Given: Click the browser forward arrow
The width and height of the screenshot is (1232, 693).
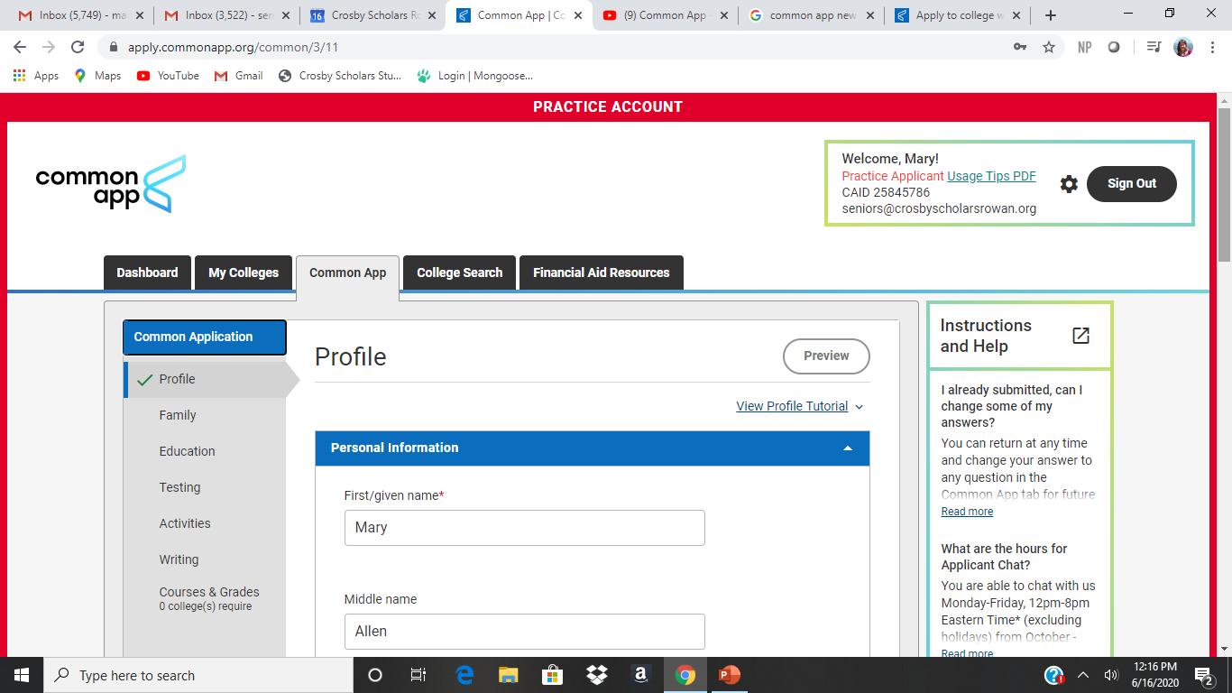Looking at the screenshot, I should click(x=49, y=47).
